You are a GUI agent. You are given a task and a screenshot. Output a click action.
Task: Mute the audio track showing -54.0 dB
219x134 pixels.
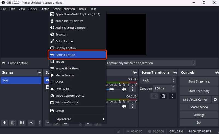click(124, 106)
